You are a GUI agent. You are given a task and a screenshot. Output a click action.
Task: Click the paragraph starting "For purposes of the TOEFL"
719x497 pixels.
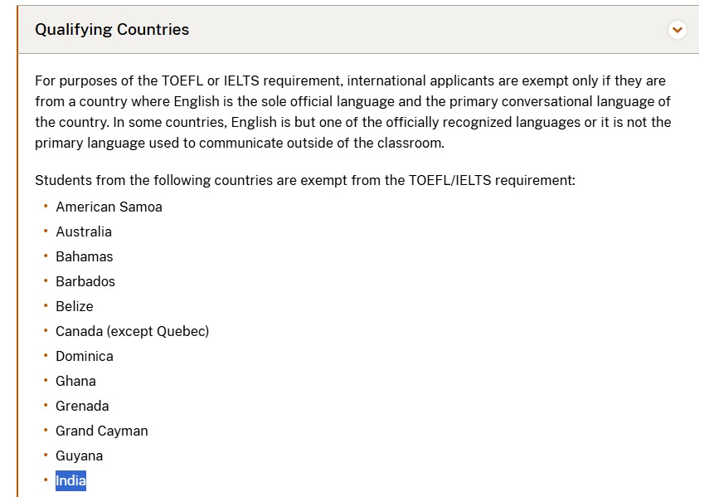click(352, 112)
